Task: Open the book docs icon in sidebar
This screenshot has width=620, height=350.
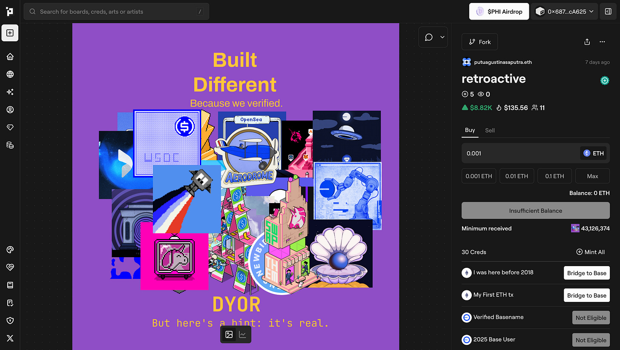Action: click(10, 285)
